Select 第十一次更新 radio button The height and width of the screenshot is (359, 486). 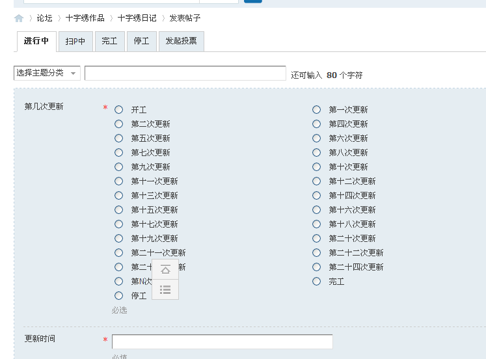[118, 181]
